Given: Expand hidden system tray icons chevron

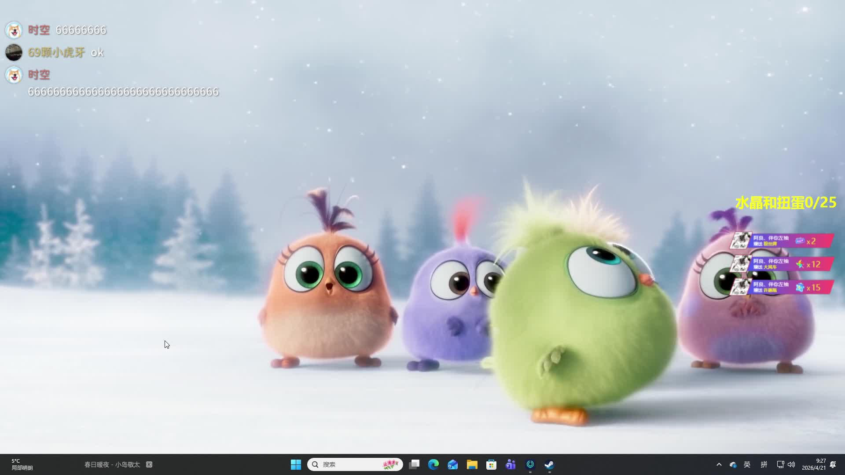Looking at the screenshot, I should [x=719, y=464].
